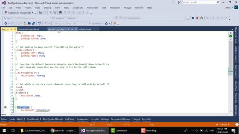Click the editor split plus icon
The image size is (239, 134).
pyautogui.click(x=231, y=33)
